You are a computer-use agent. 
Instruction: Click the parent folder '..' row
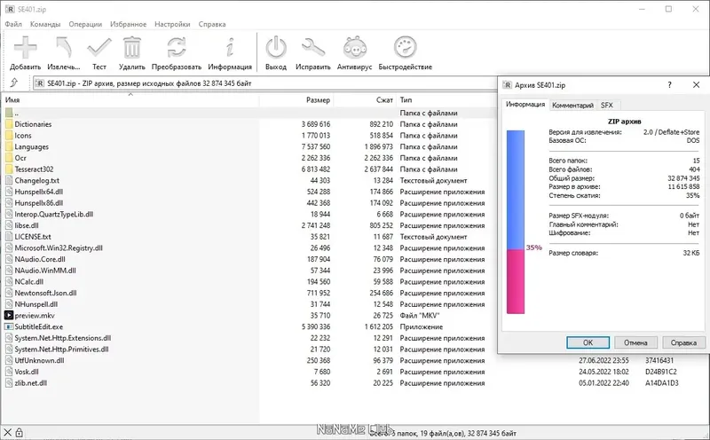pos(249,113)
